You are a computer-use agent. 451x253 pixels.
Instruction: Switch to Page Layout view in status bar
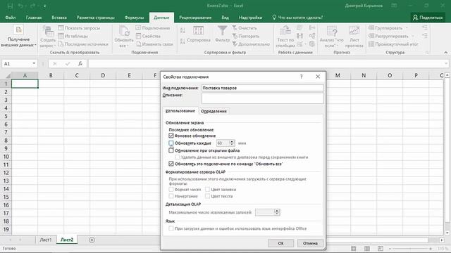(x=367, y=248)
